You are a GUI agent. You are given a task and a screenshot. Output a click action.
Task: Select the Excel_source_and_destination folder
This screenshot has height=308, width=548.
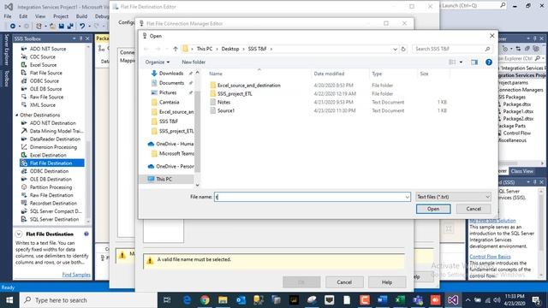click(x=249, y=86)
